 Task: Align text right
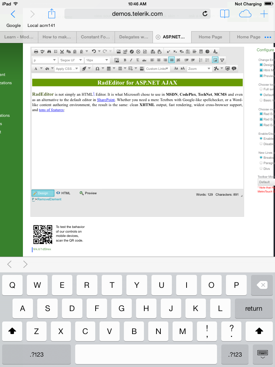click(165, 60)
